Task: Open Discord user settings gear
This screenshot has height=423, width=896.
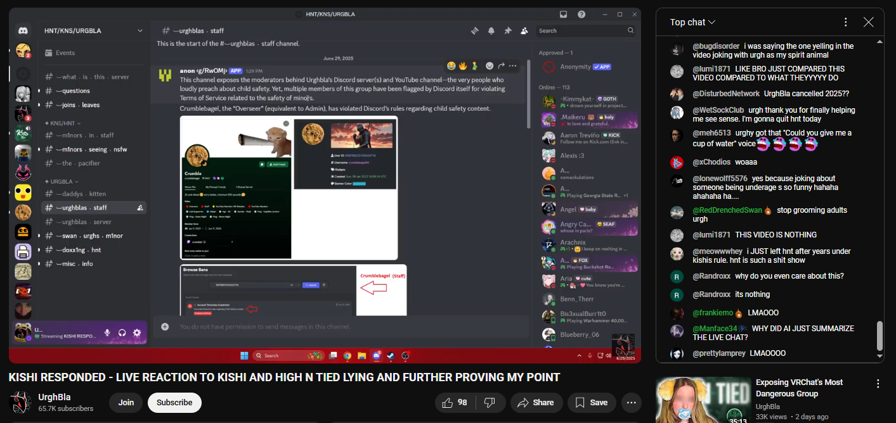Action: click(137, 332)
